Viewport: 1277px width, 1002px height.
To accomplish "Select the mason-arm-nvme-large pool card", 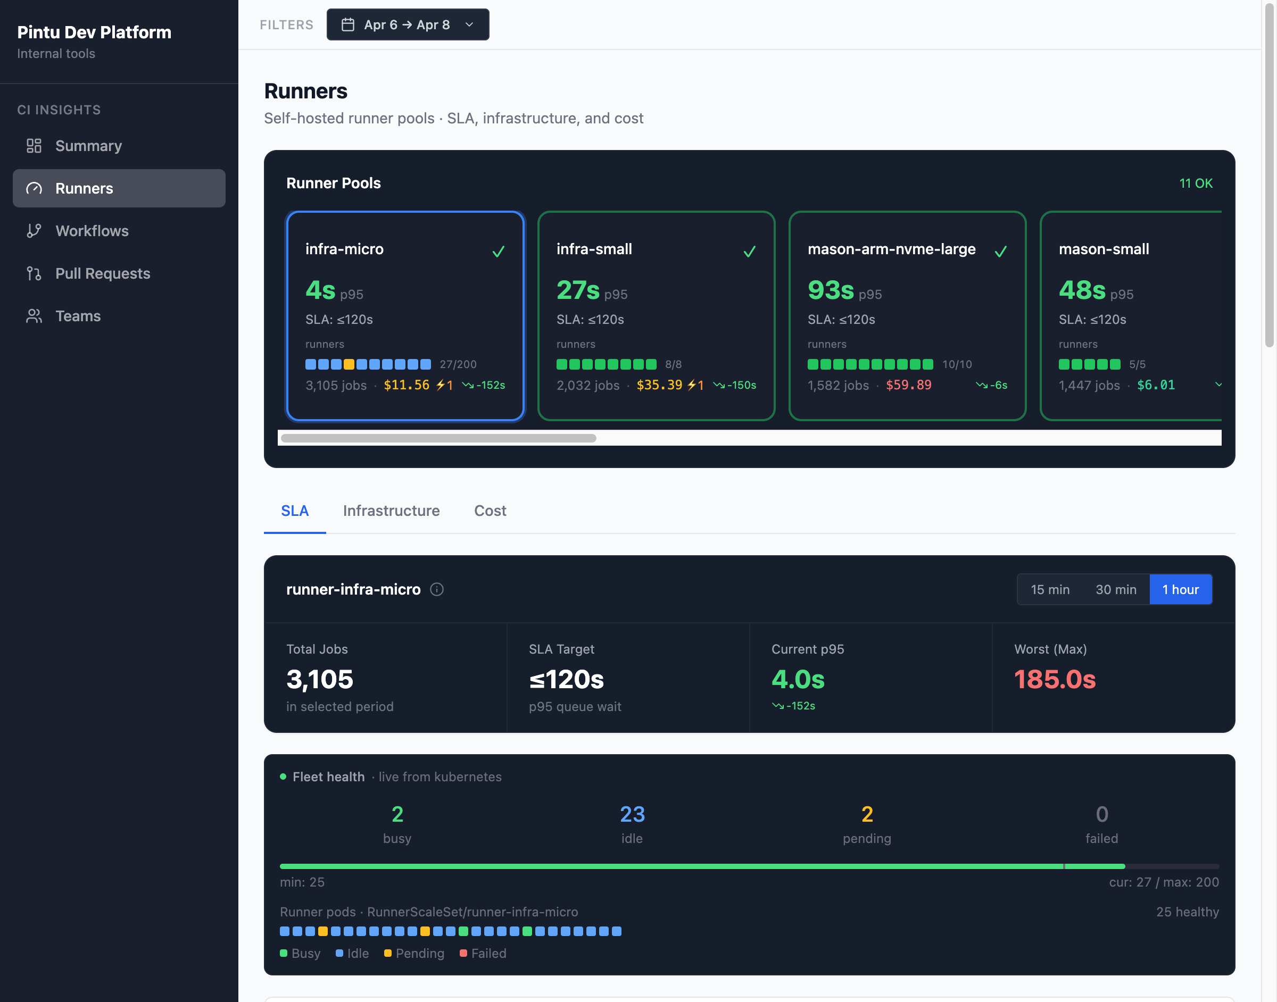I will 907,315.
